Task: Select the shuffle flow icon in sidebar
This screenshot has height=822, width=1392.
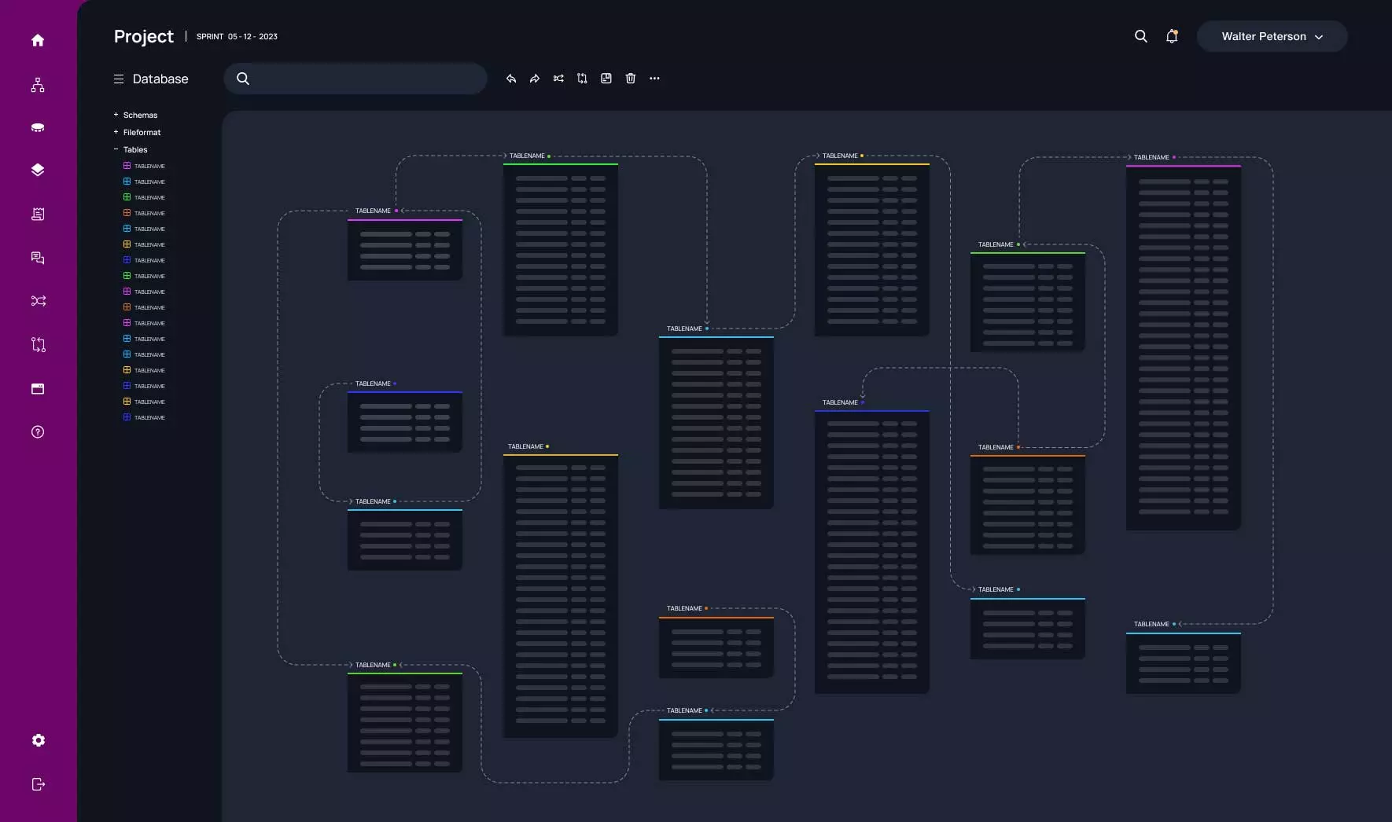Action: click(38, 301)
